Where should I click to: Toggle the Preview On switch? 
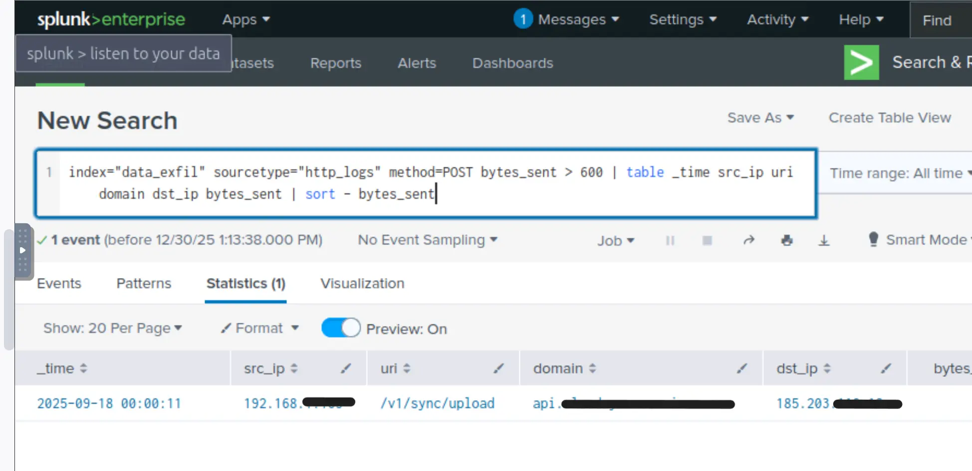[x=341, y=328]
